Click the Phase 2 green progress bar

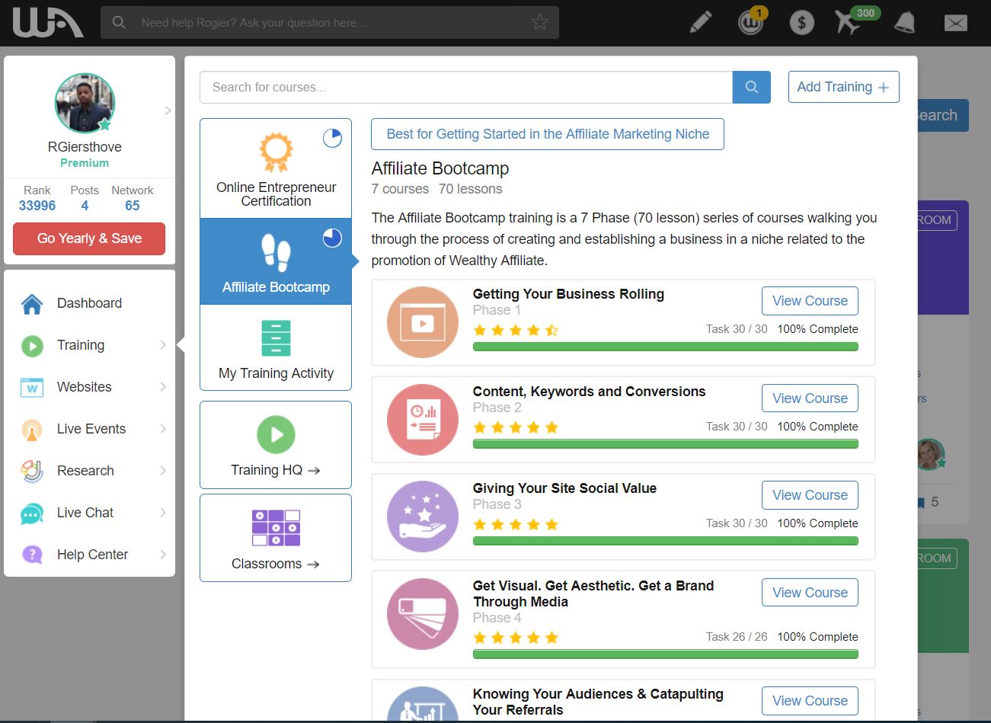(665, 444)
